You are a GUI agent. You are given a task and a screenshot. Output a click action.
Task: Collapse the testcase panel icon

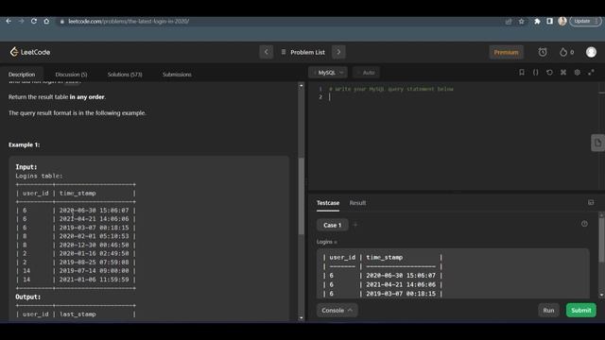591,202
